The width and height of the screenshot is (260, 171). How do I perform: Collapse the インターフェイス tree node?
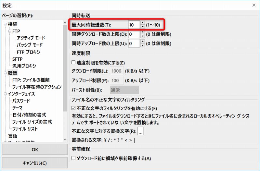(x=5, y=94)
